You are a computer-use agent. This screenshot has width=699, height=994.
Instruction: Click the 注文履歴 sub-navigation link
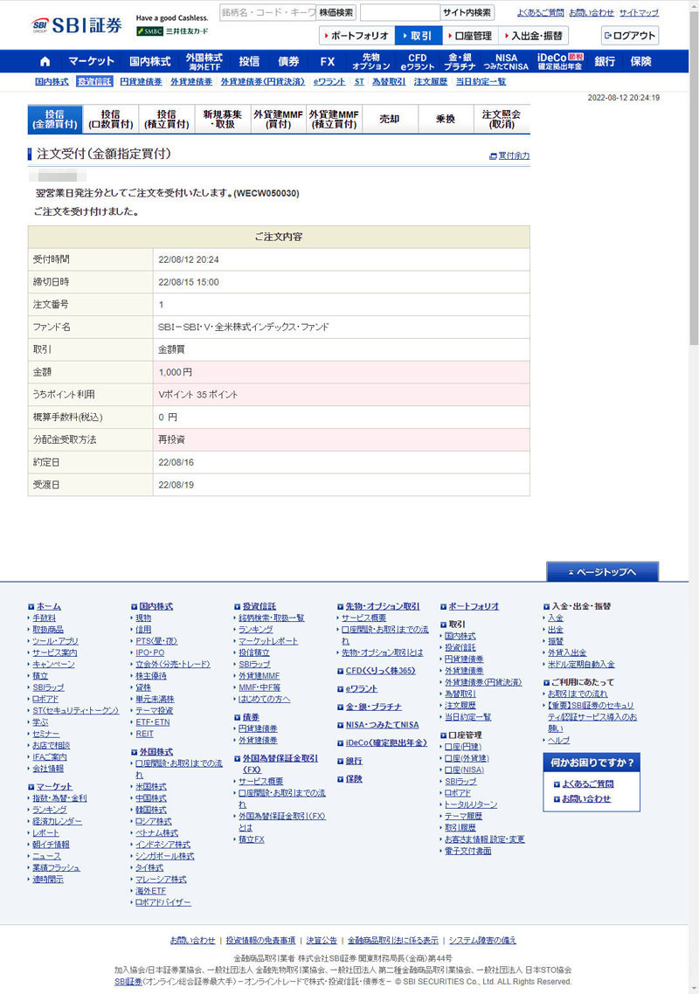pos(431,81)
